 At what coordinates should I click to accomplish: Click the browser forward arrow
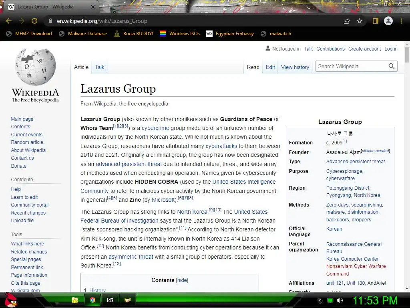22,21
